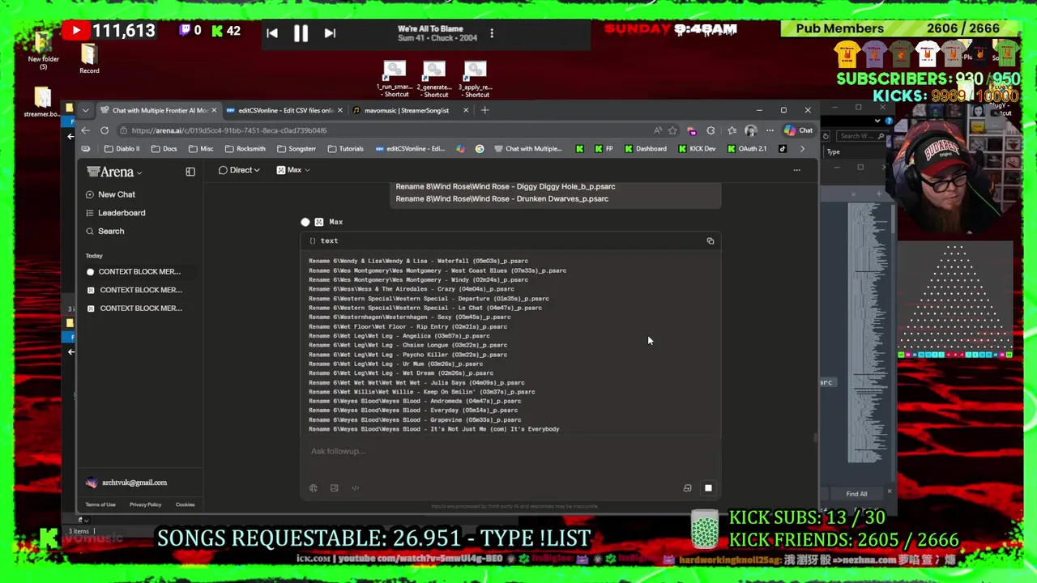Open the Songsterr bookmark folder
This screenshot has width=1037, height=583.
tap(297, 149)
